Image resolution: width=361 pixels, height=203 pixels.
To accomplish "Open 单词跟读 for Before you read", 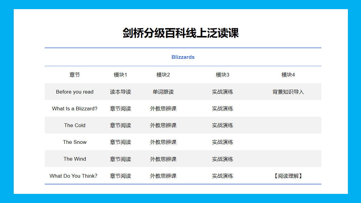I will tap(163, 91).
